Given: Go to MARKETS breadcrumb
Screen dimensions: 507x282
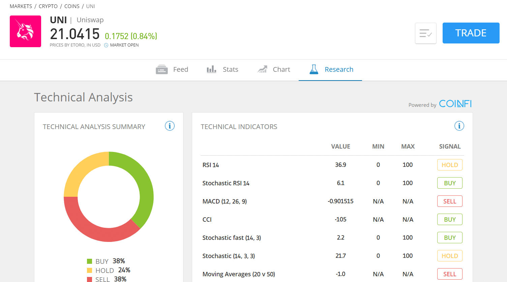Looking at the screenshot, I should coord(21,6).
